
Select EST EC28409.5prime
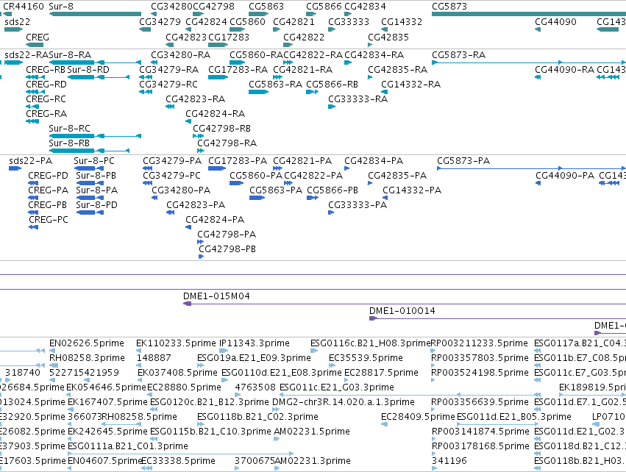pyautogui.click(x=418, y=417)
